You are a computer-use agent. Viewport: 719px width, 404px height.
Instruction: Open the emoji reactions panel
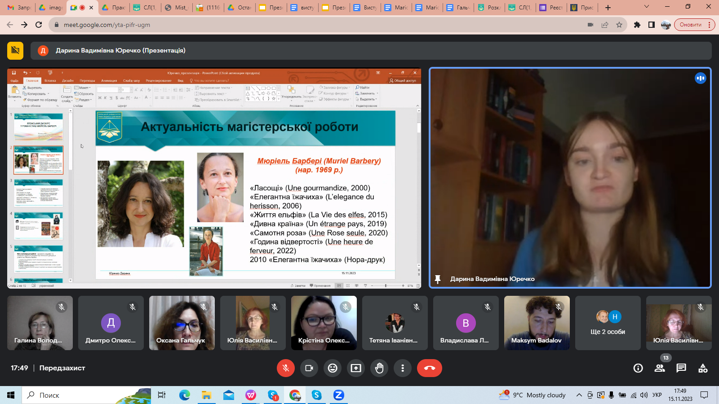333,368
